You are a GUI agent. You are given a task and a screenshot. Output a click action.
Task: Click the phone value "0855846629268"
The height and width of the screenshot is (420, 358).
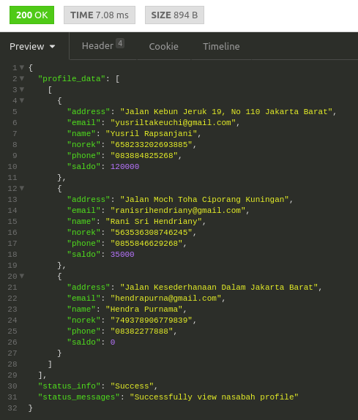(x=146, y=244)
